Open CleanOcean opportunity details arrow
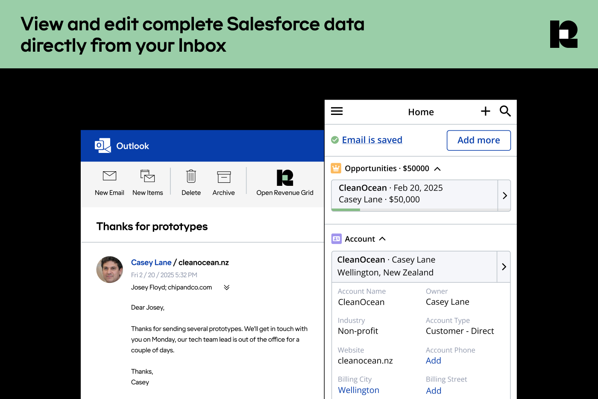The image size is (598, 399). (x=504, y=195)
